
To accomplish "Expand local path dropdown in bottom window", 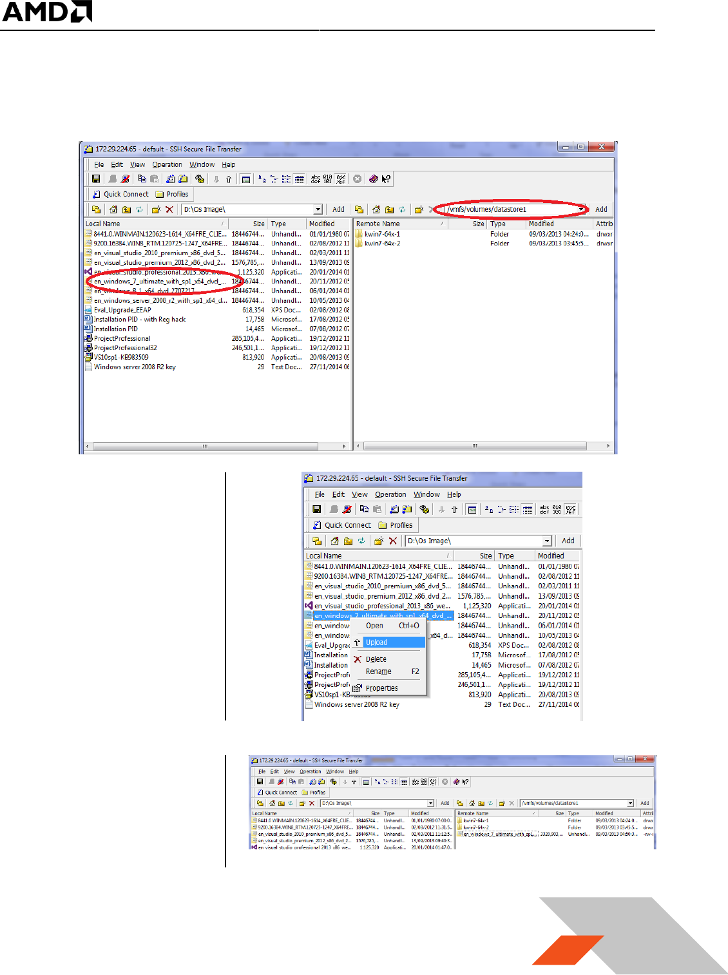I will (432, 803).
